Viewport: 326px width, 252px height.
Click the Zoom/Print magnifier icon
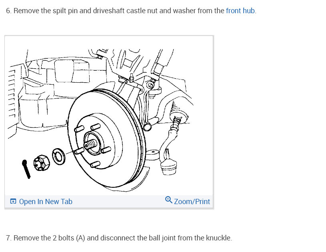[x=169, y=200]
